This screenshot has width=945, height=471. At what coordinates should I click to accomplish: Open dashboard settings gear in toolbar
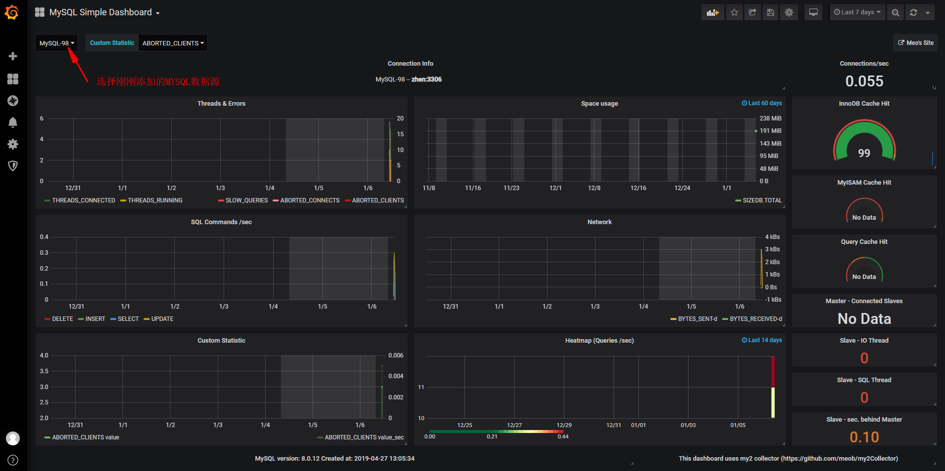tap(789, 12)
